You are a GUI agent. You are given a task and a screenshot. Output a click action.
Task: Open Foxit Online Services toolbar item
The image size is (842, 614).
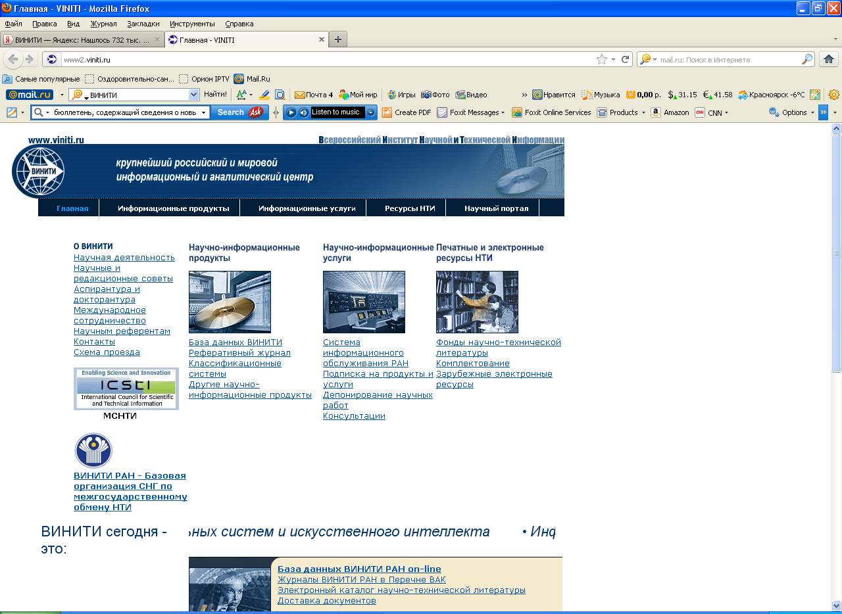coord(551,112)
